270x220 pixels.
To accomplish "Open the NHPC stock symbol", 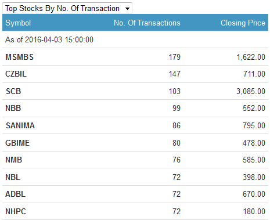I will (x=16, y=211).
